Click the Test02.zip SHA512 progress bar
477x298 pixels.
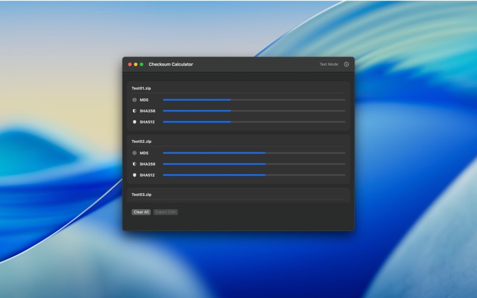coord(253,175)
